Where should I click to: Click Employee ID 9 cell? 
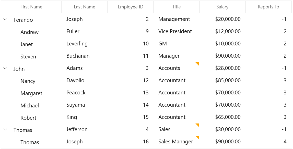[x=131, y=31]
